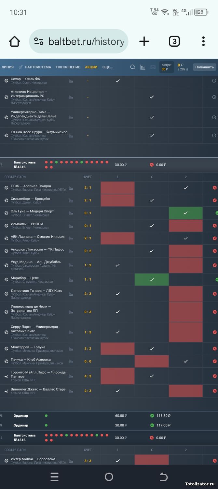Click red outcome-2 cell for Исмаилы — ЕНППИ
The height and width of the screenshot is (489, 218).
[x=186, y=226]
